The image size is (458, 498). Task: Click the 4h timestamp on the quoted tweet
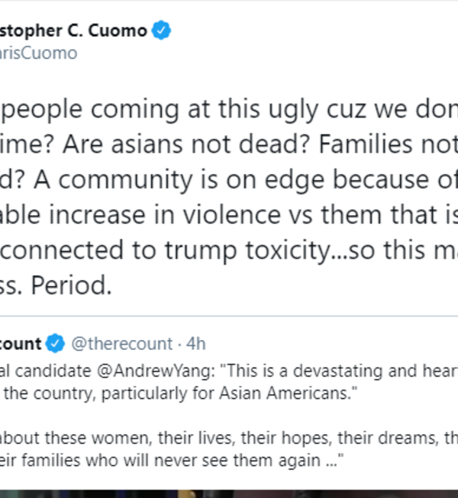click(x=196, y=344)
